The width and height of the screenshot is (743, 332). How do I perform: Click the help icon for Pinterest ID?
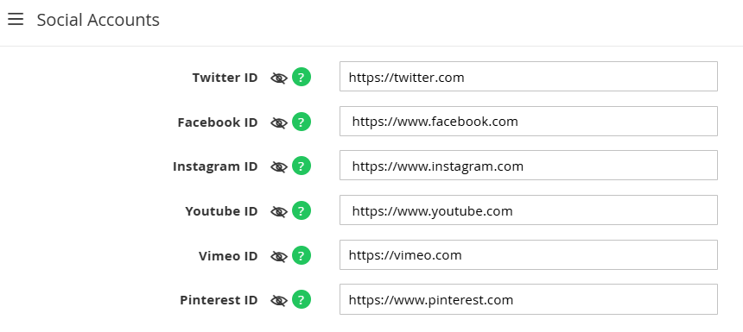pyautogui.click(x=302, y=299)
